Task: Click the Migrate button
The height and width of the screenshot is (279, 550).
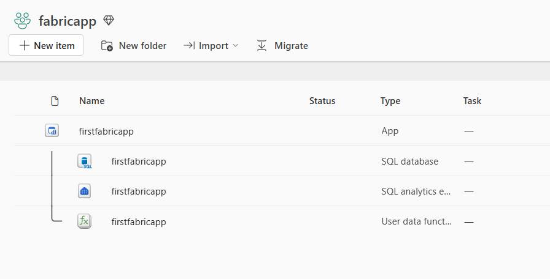Action: 282,45
